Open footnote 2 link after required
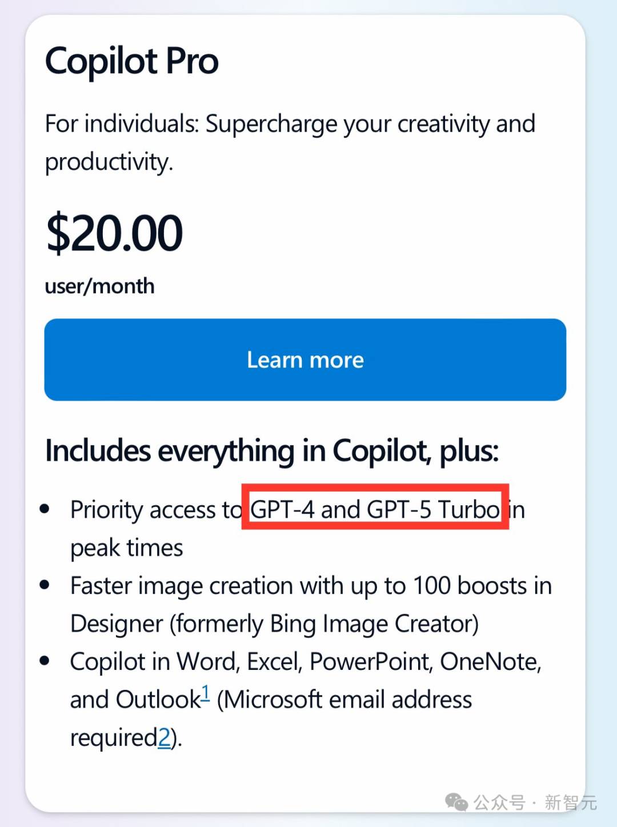The width and height of the screenshot is (617, 827). coord(164,738)
